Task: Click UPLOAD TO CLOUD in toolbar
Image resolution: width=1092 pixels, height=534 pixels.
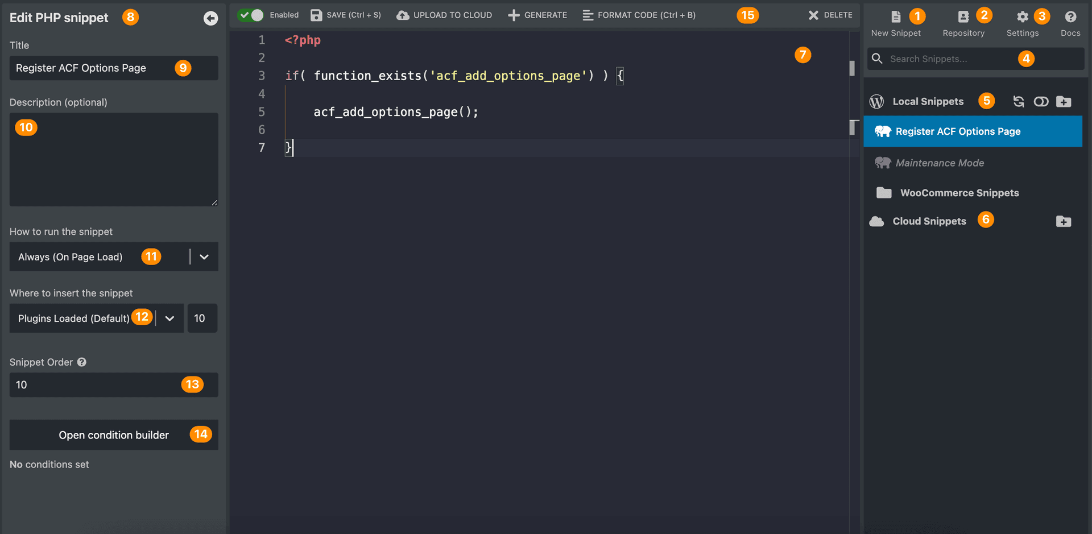Action: click(444, 15)
